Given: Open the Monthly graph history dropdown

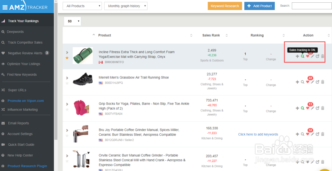Looking at the screenshot, I should (x=125, y=6).
